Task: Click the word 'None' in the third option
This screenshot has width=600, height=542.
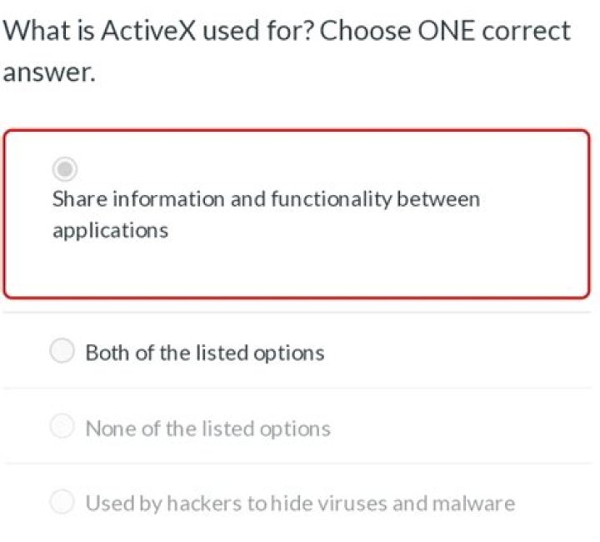Action: coord(110,429)
